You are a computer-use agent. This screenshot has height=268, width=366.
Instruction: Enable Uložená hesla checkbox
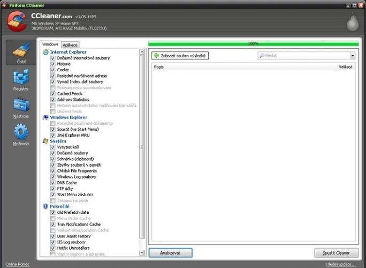pos(53,111)
